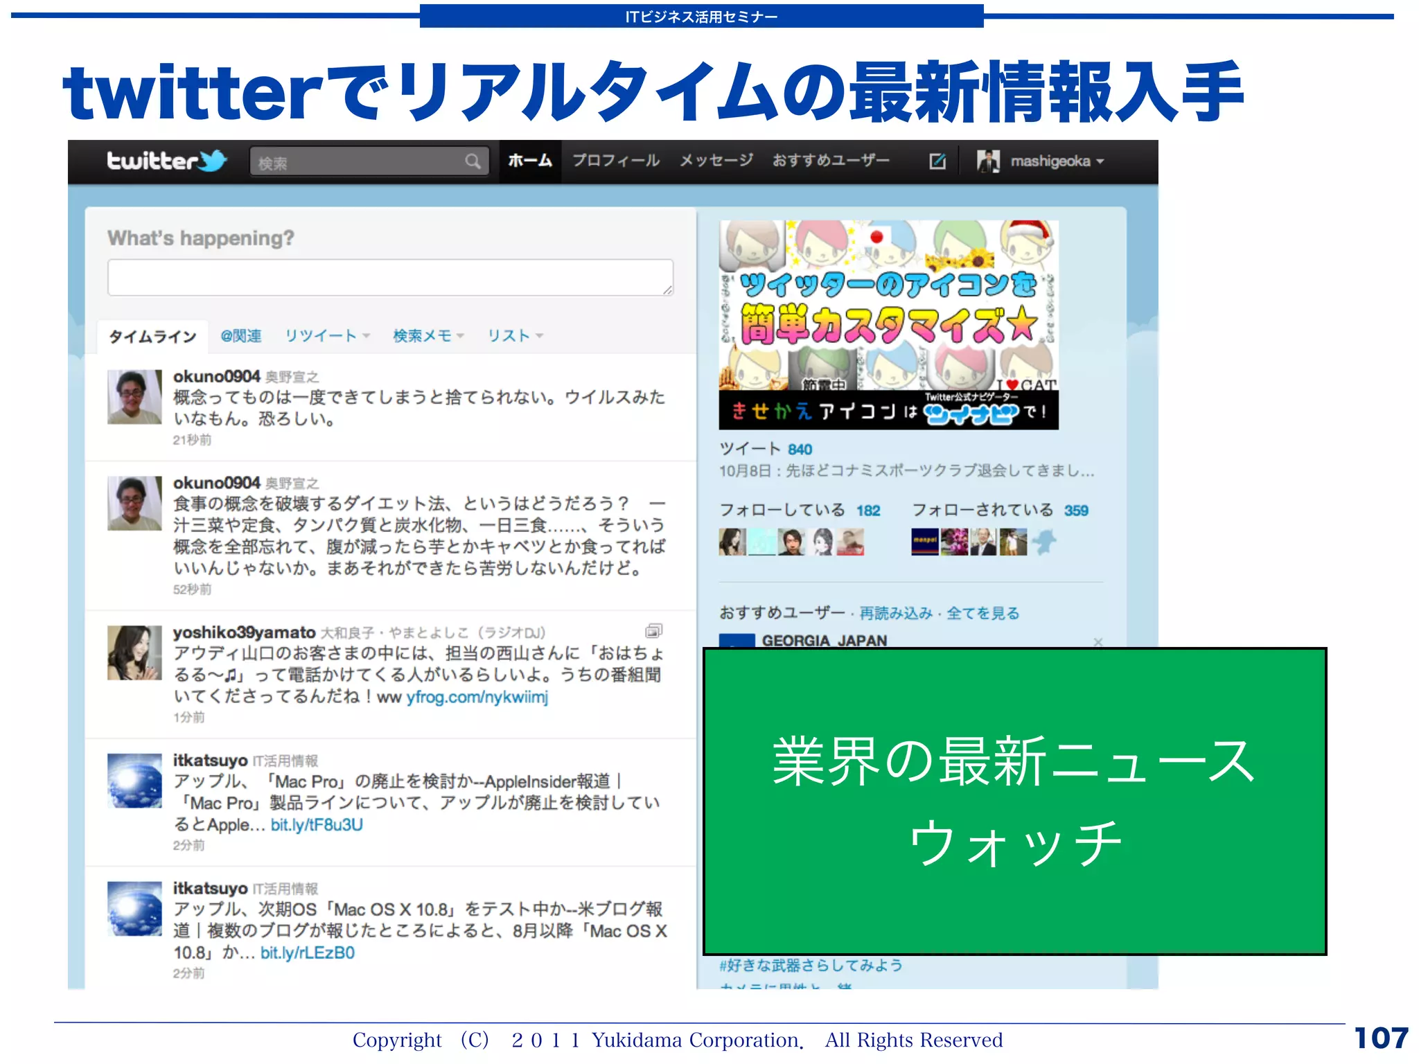
Task: Expand the リツイート dropdown tab
Action: (328, 336)
